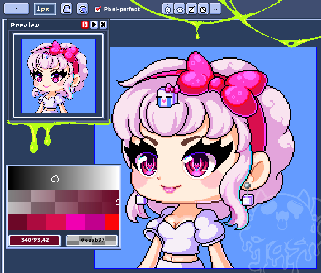Image resolution: width=321 pixels, height=273 pixels.
Task: Open the brush dynamics icon
Action: click(83, 9)
